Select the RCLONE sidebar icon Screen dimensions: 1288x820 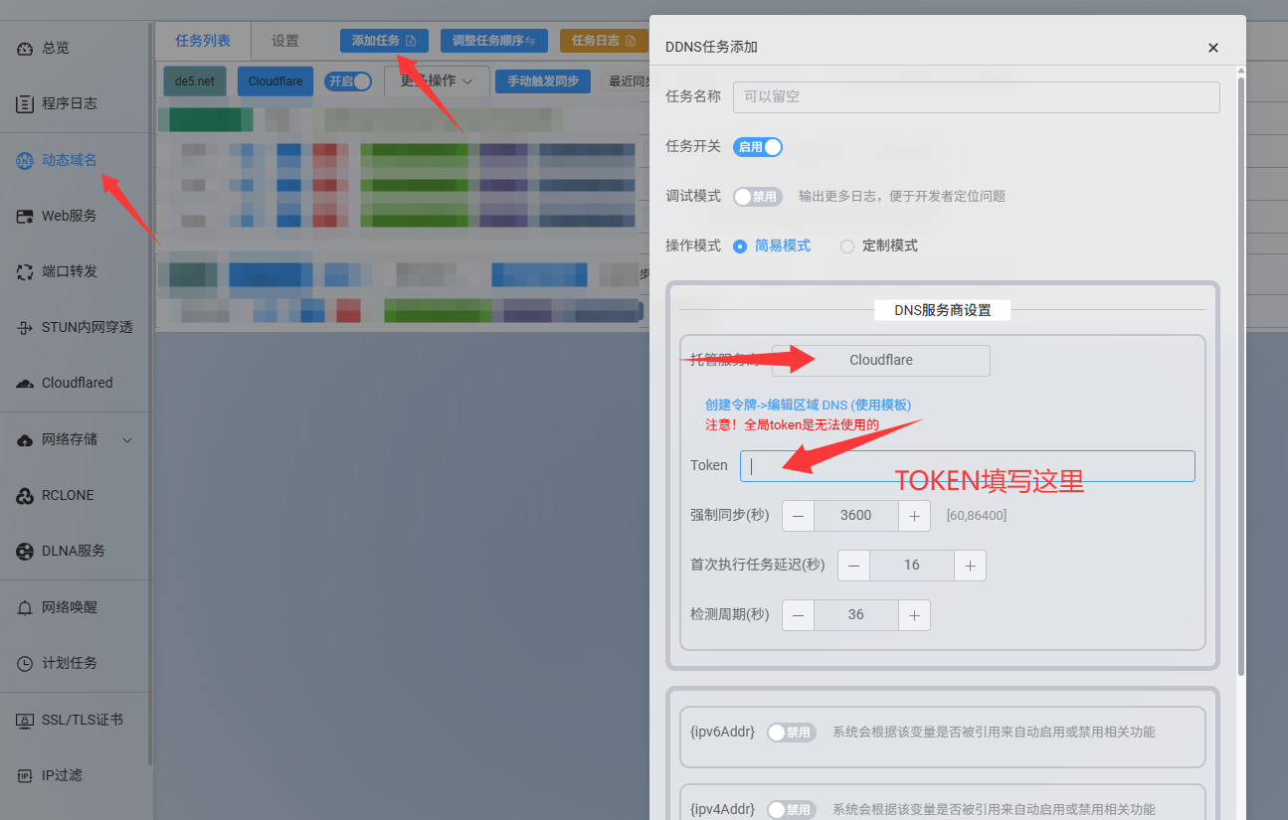tap(25, 495)
